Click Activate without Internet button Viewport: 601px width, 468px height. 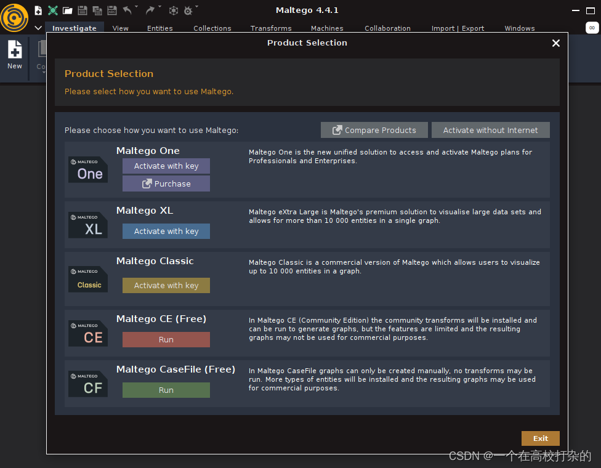(x=491, y=130)
